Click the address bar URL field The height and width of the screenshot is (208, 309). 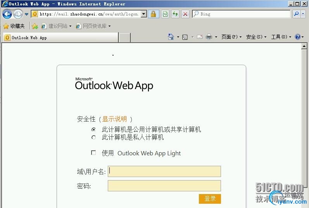point(89,14)
